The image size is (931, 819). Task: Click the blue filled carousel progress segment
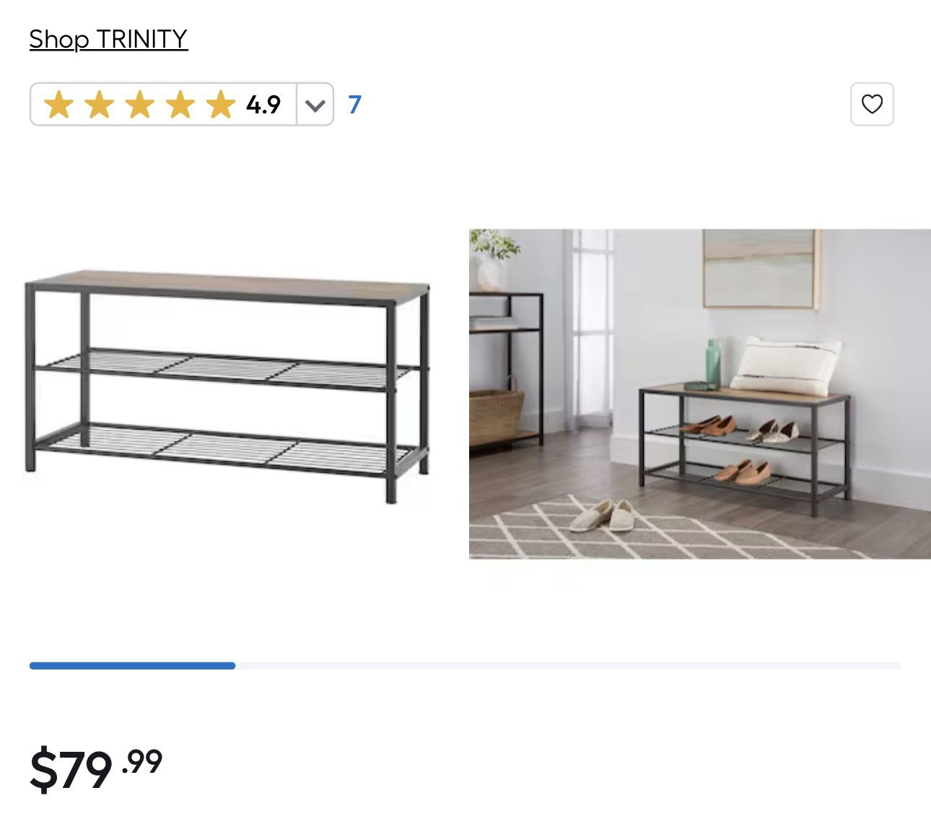coord(132,665)
